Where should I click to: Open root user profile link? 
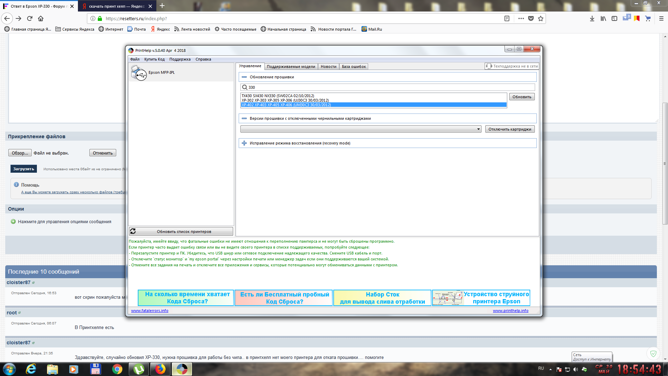(x=12, y=313)
